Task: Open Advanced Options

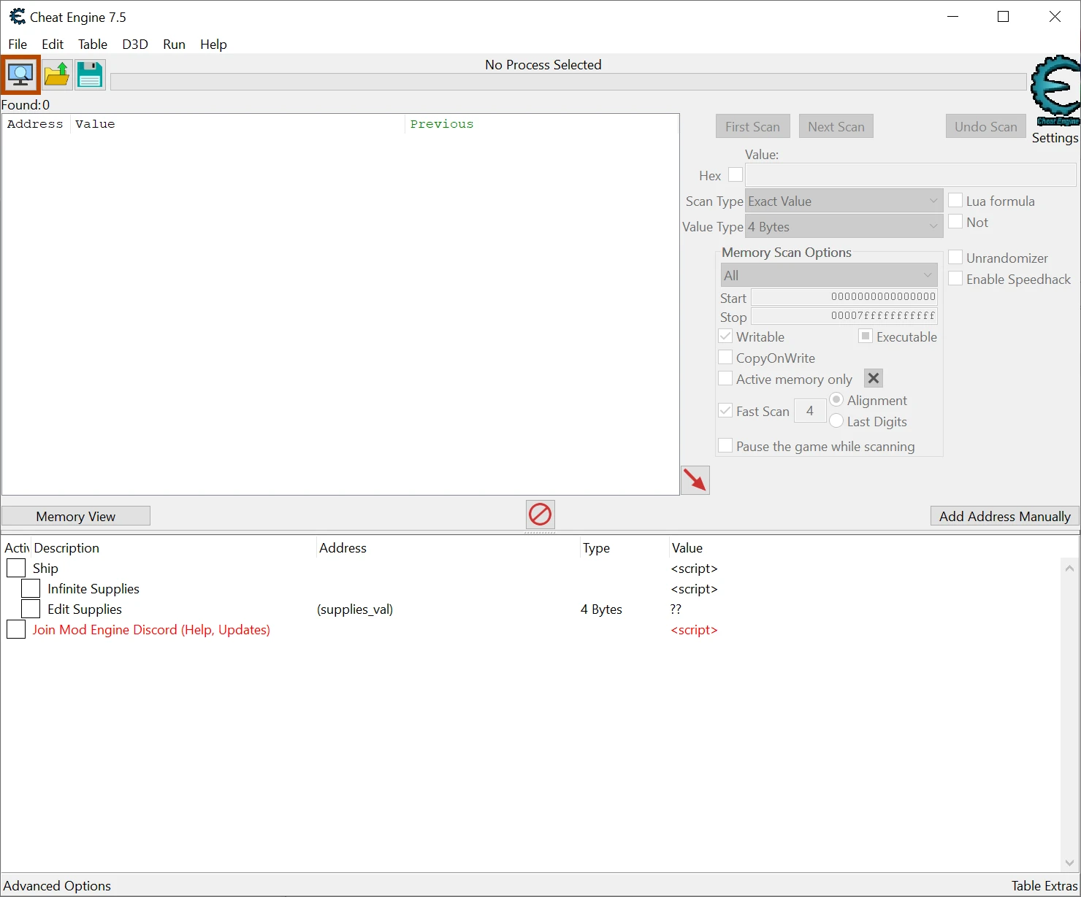Action: click(x=58, y=885)
